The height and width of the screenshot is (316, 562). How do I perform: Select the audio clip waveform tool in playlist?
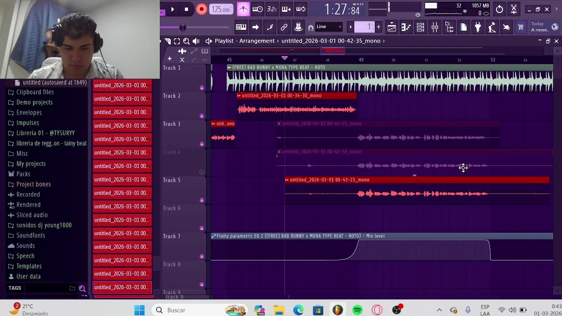pyautogui.click(x=182, y=51)
